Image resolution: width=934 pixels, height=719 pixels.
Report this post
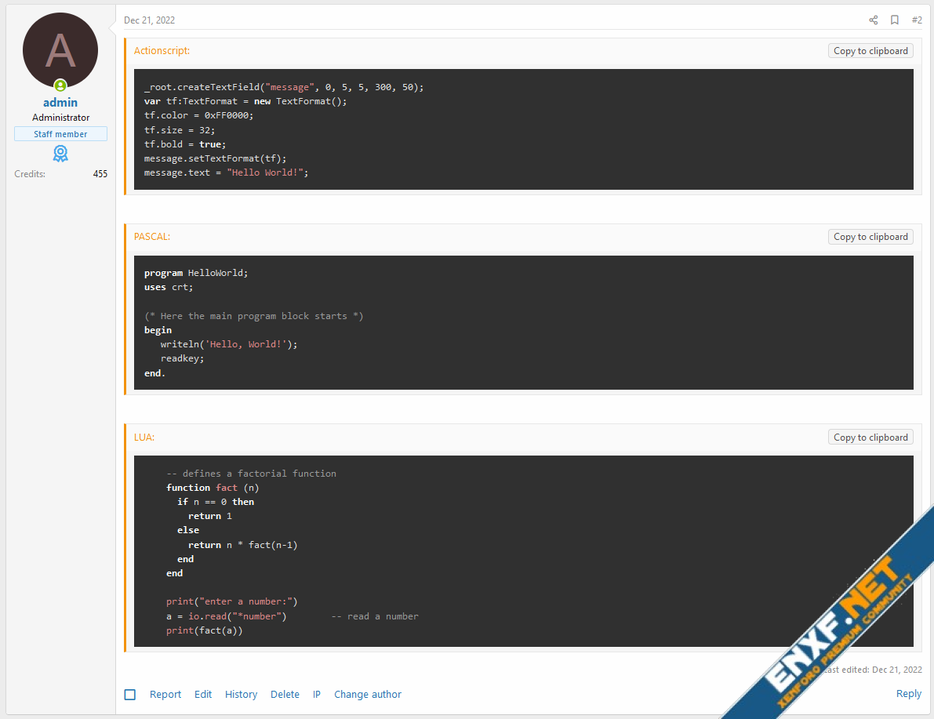tap(165, 695)
